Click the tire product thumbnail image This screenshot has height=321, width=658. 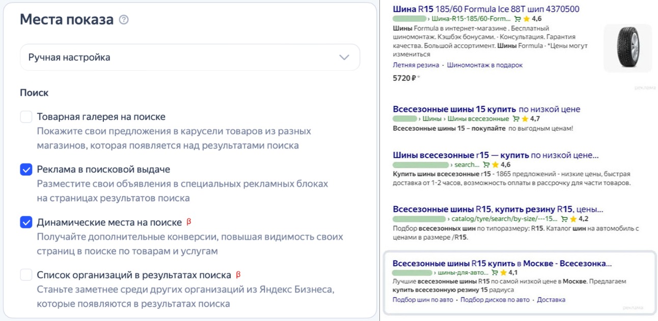627,48
